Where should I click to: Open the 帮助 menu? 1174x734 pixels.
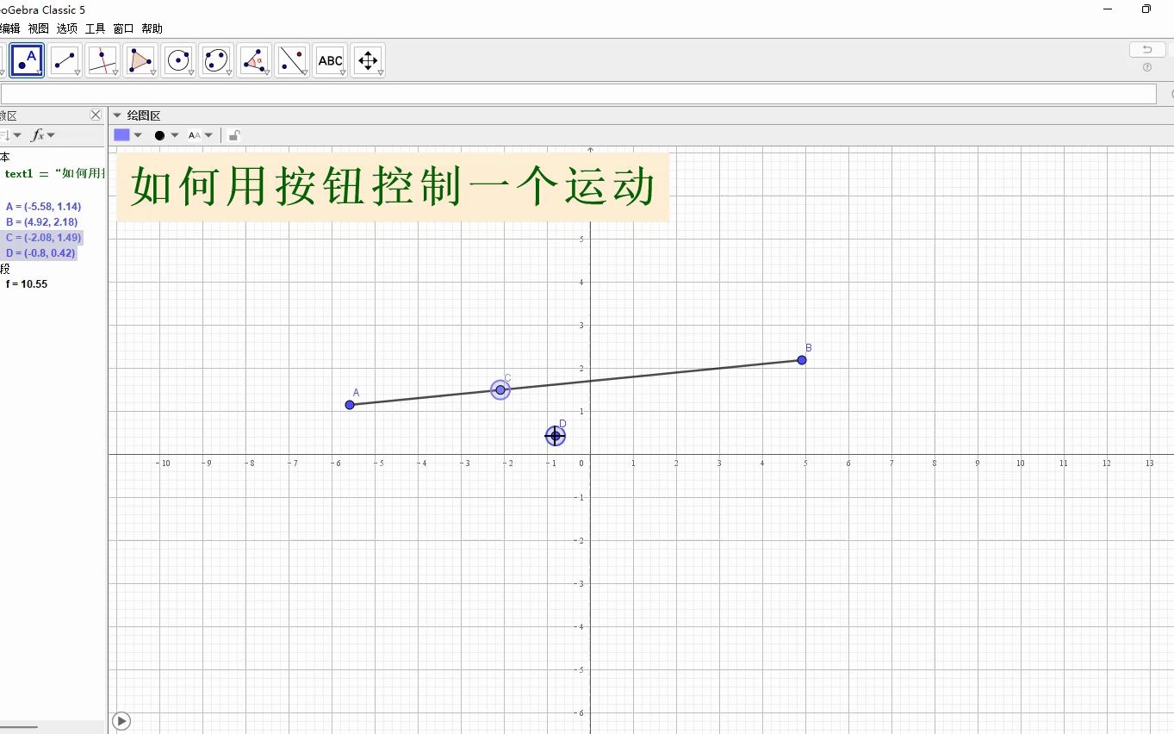tap(152, 28)
